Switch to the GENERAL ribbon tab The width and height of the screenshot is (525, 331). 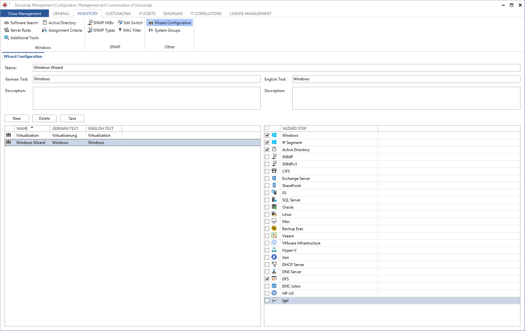(x=61, y=14)
